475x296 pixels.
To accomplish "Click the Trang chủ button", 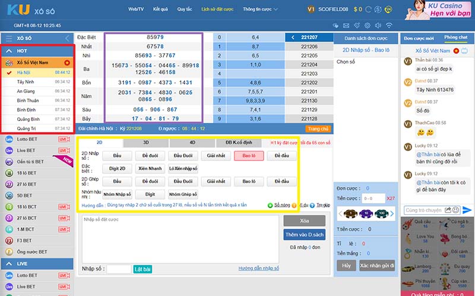I will click(x=318, y=129).
